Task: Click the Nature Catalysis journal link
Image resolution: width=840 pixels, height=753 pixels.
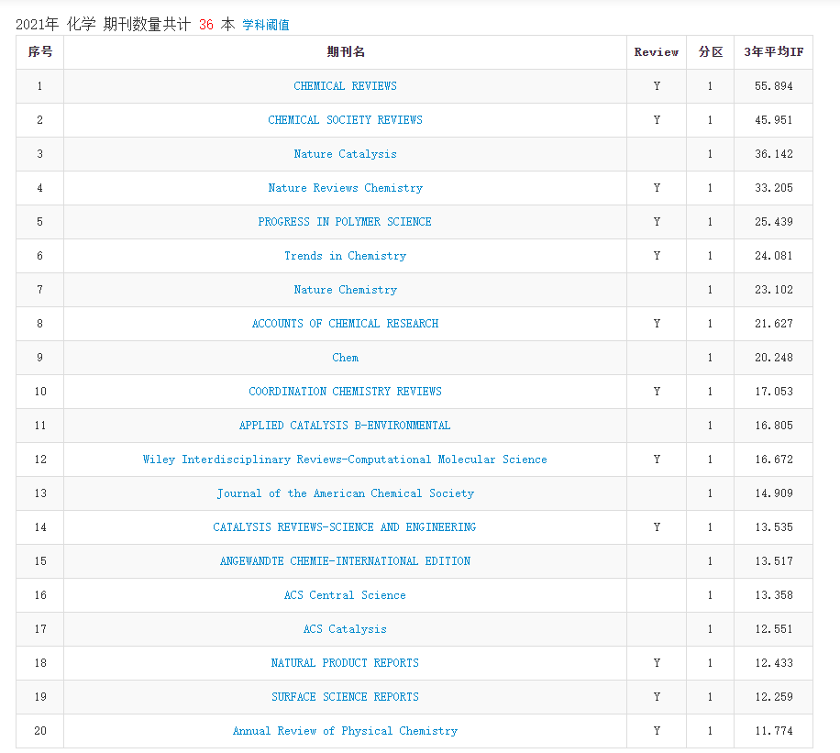Action: click(x=345, y=154)
